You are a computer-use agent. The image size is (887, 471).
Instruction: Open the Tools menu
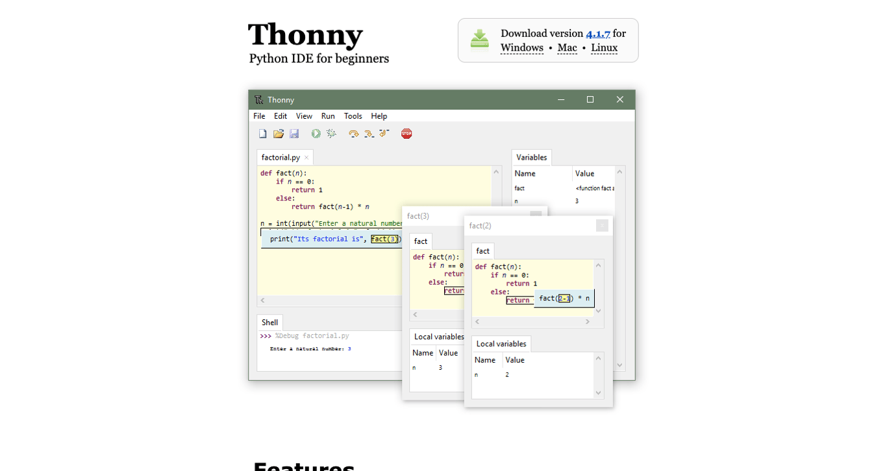pos(353,116)
